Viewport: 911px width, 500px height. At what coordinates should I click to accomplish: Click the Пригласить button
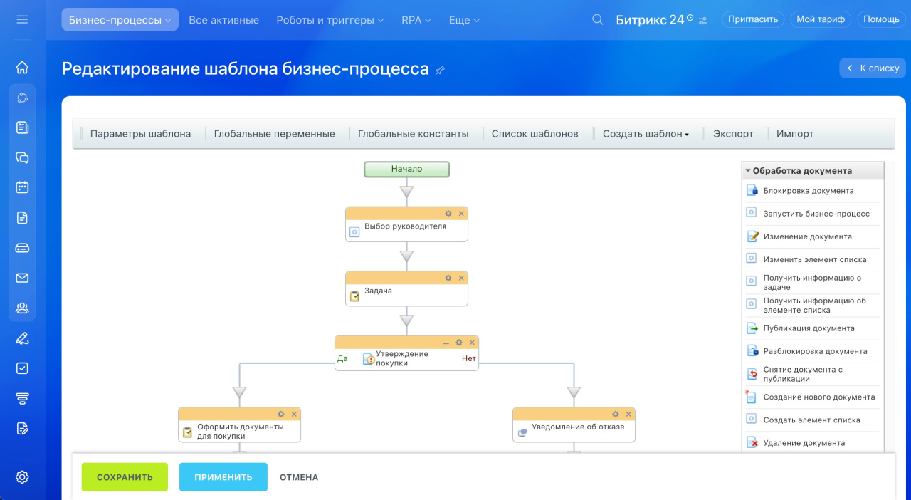(753, 19)
